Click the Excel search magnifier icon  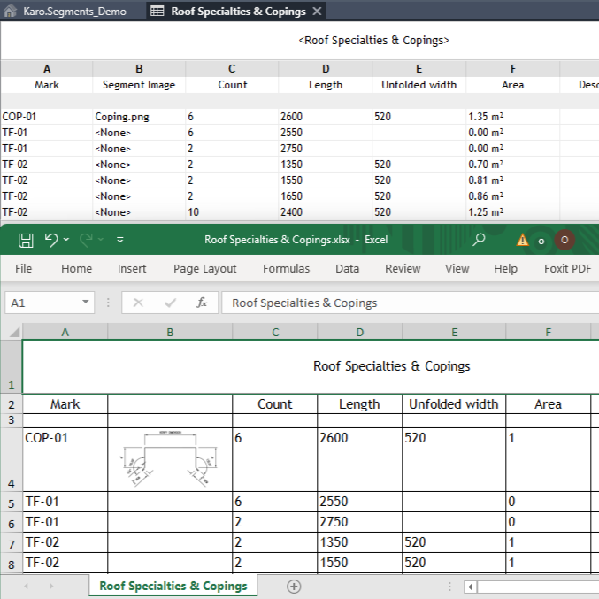click(479, 240)
